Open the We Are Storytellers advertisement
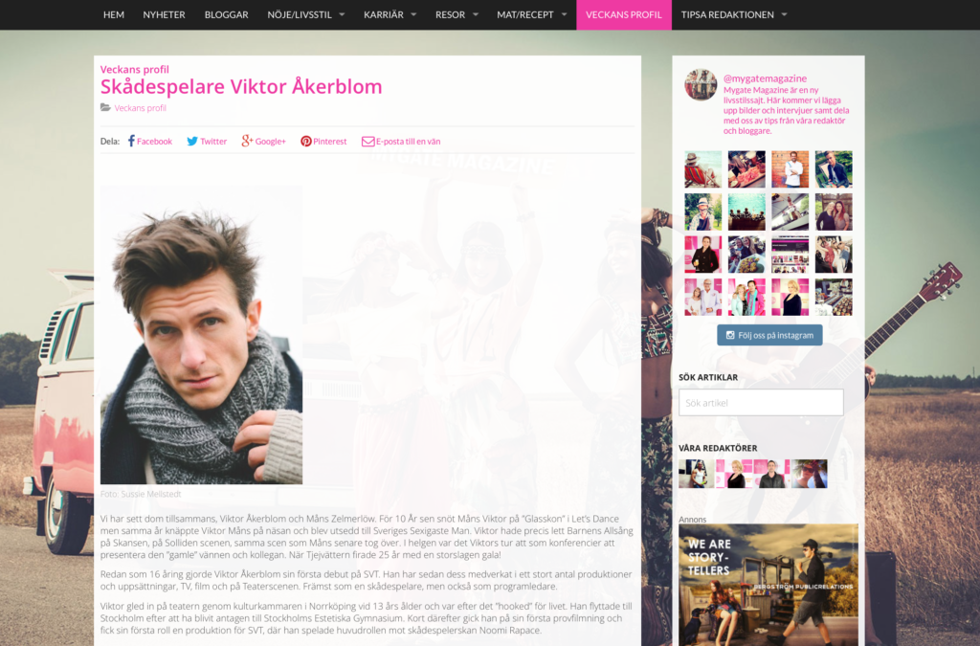This screenshot has height=646, width=980. pos(768,585)
